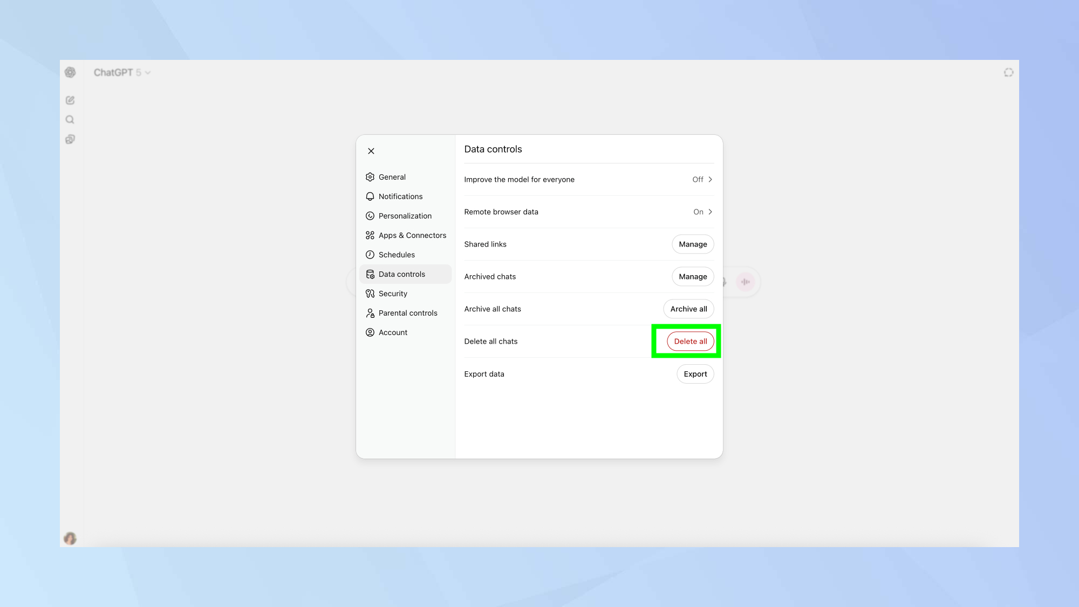The height and width of the screenshot is (607, 1079).
Task: Go to Personalization settings
Action: tap(405, 216)
